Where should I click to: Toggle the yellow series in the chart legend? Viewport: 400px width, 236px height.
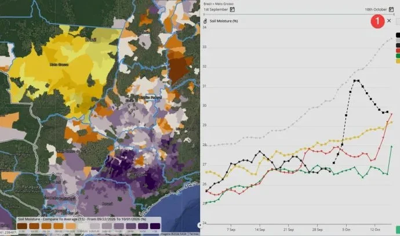pyautogui.click(x=398, y=61)
